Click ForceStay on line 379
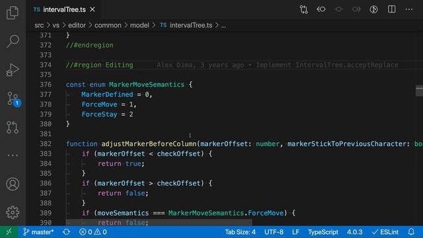423x238 pixels. tap(100, 114)
